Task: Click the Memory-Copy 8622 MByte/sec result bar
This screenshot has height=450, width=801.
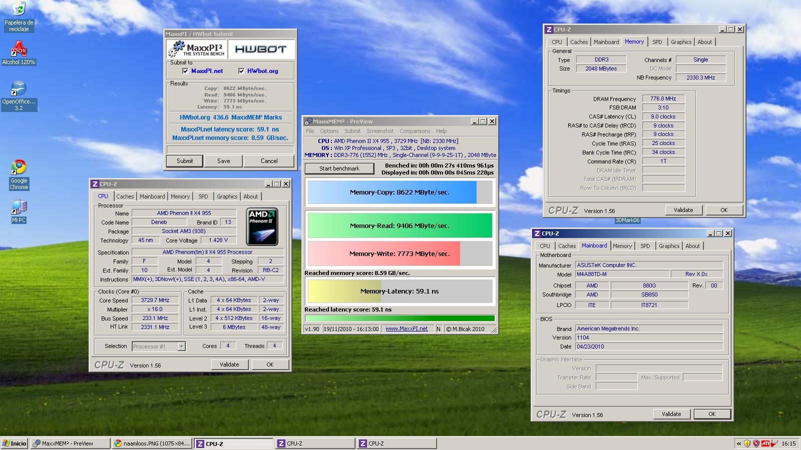Action: click(x=399, y=192)
